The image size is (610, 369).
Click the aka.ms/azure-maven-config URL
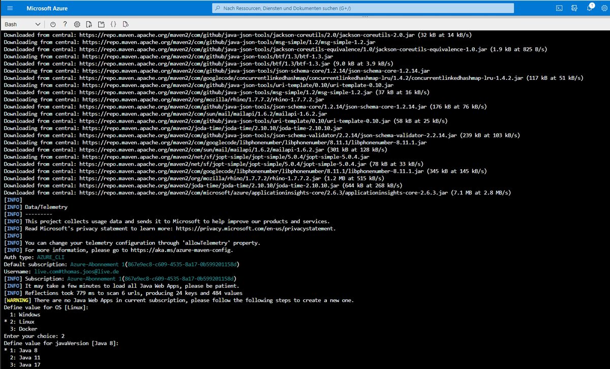(190, 250)
